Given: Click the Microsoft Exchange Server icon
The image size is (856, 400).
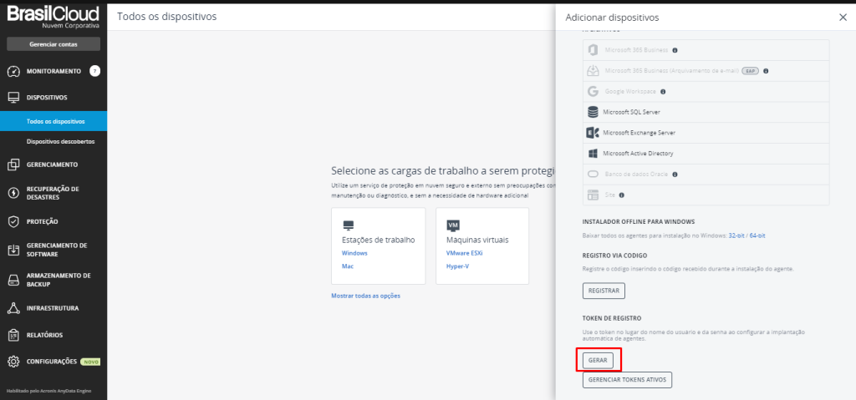Looking at the screenshot, I should (593, 133).
